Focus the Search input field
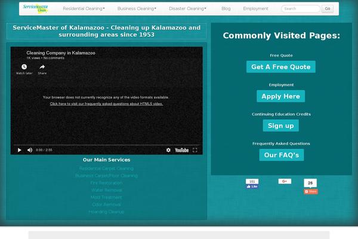This screenshot has width=358, height=239. tap(301, 9)
